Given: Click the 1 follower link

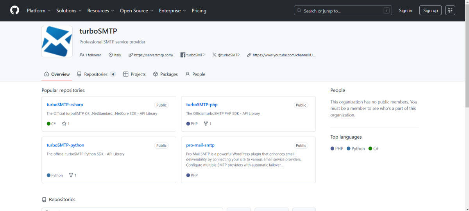Looking at the screenshot, I should tap(90, 55).
